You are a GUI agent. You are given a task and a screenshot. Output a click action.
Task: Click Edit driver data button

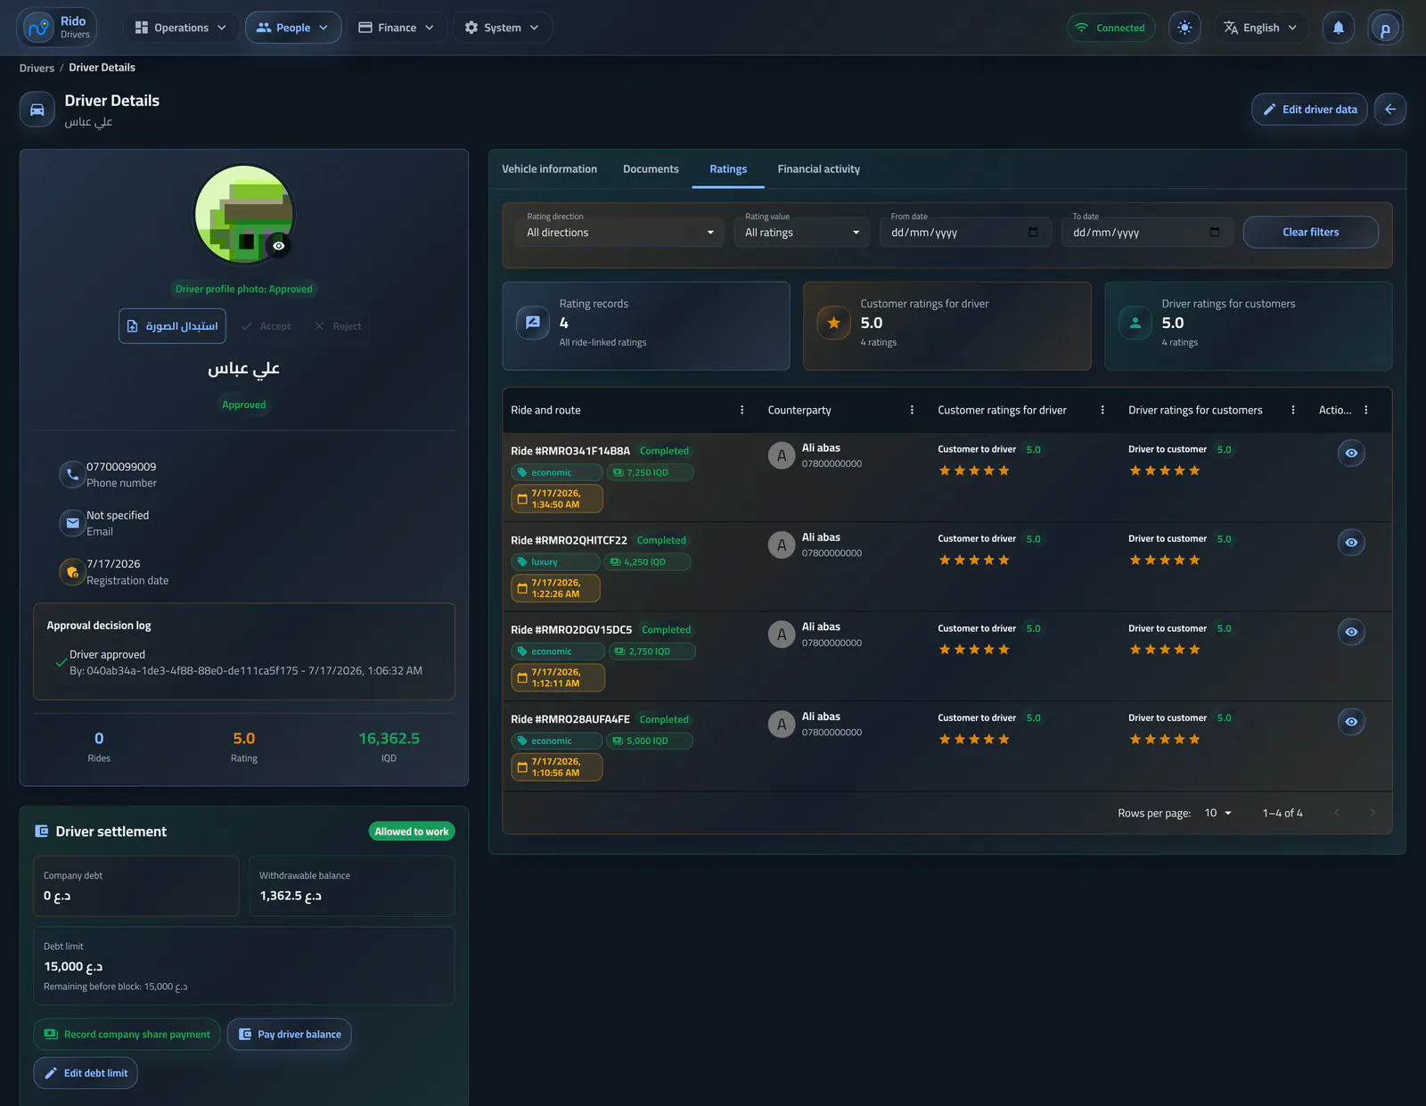[1309, 109]
